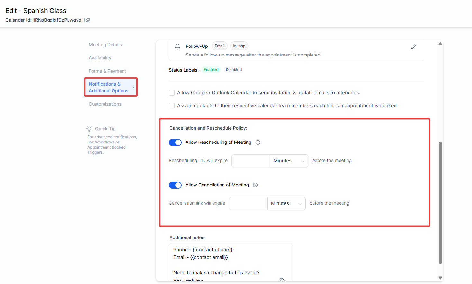
Task: Open info tooltip for Allow Rescheduling
Action: 258,142
